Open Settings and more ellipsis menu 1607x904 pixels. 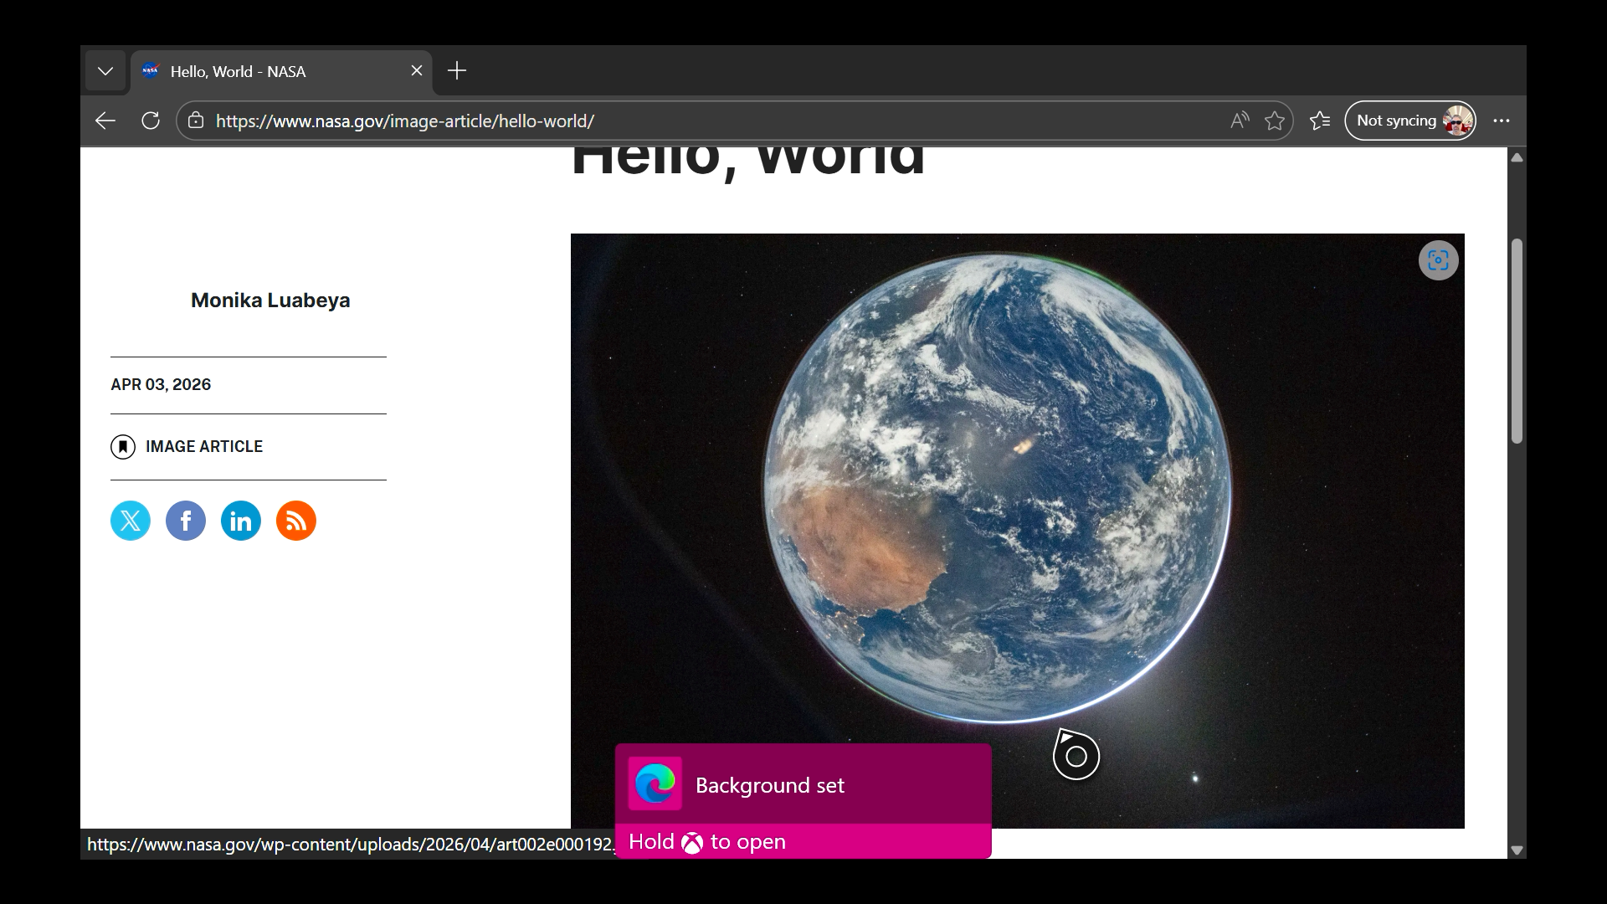point(1502,121)
